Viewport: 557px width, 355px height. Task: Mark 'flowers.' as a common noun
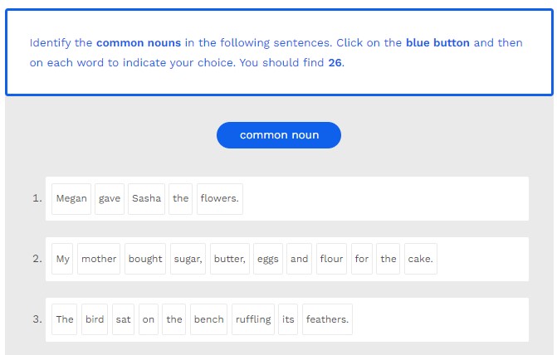click(x=219, y=199)
